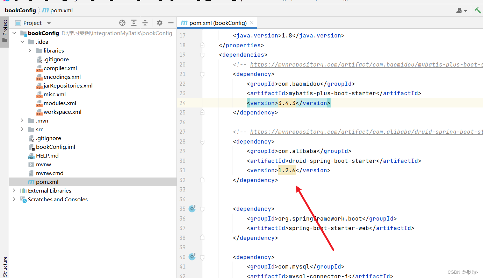This screenshot has height=278, width=483.
Task: Expand the libraries folder
Action: pos(30,50)
